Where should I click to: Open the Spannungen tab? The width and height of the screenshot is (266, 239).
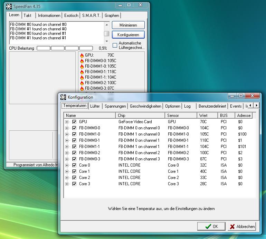pos(115,106)
